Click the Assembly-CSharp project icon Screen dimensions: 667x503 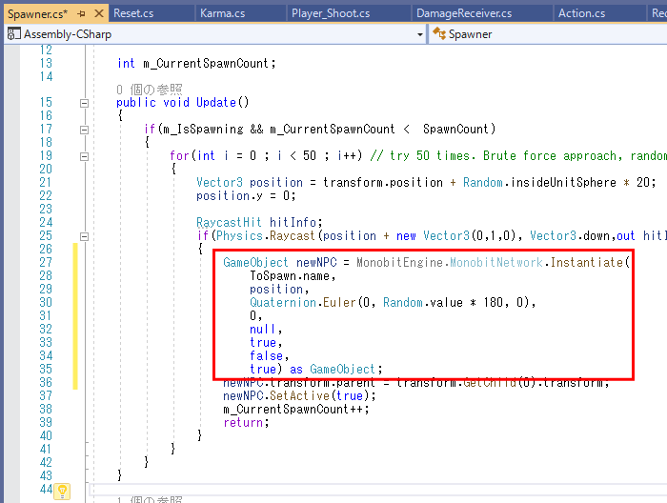tap(13, 33)
